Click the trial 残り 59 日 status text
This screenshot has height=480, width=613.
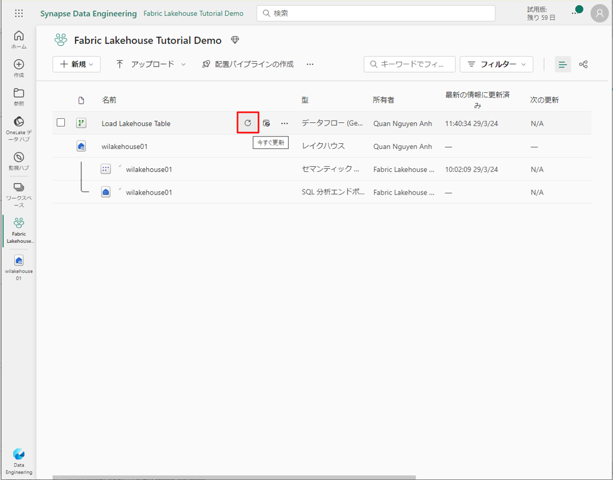pos(541,14)
